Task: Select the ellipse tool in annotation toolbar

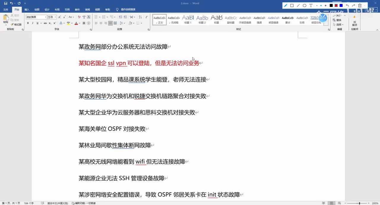Action: tap(305, 5)
